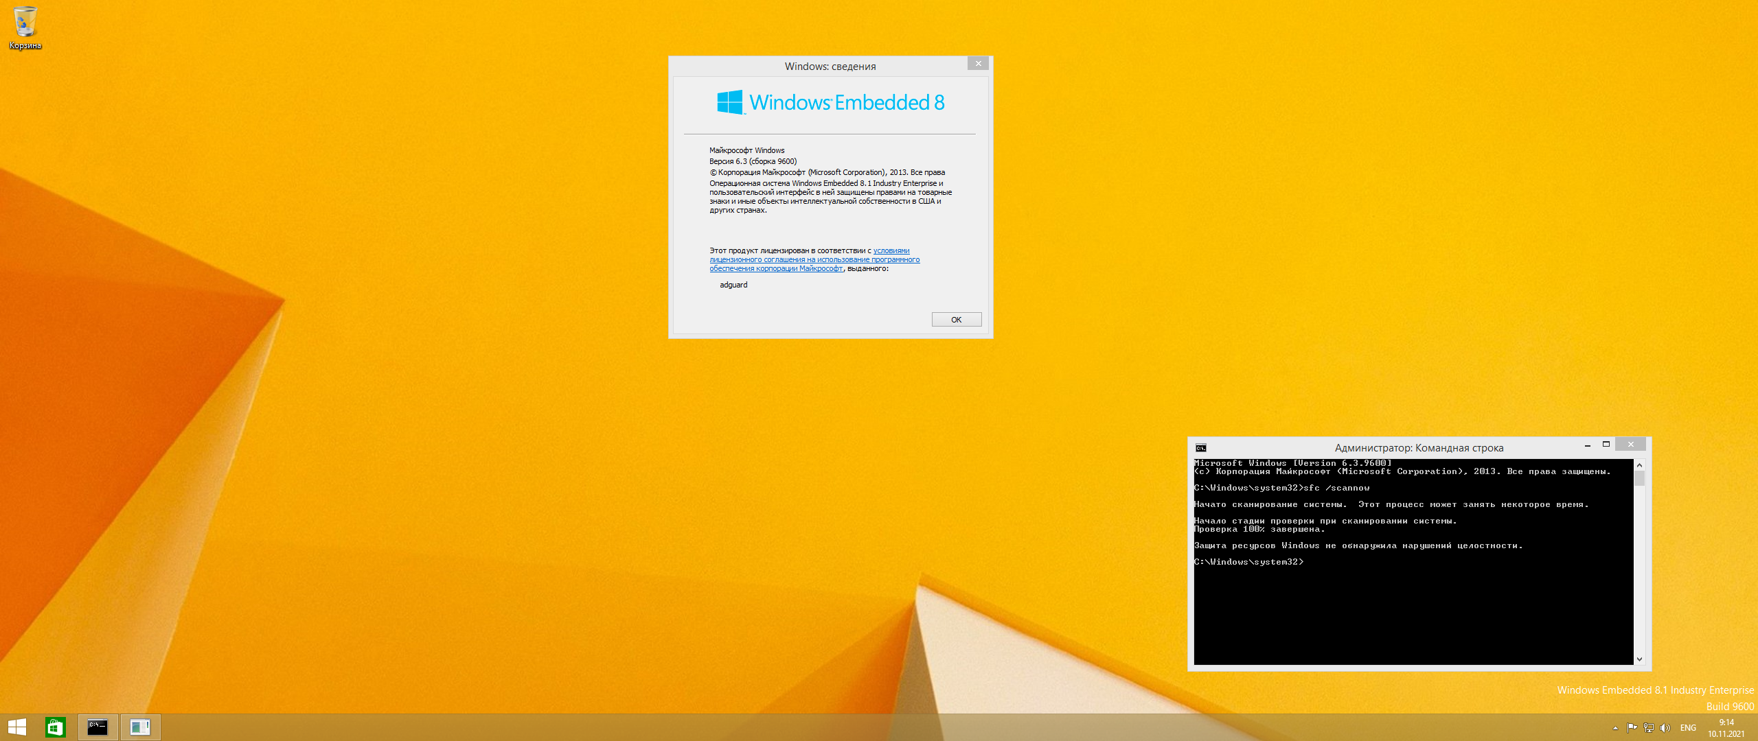Click Command Prompt scrollbar down arrow
1758x741 pixels.
(1640, 659)
